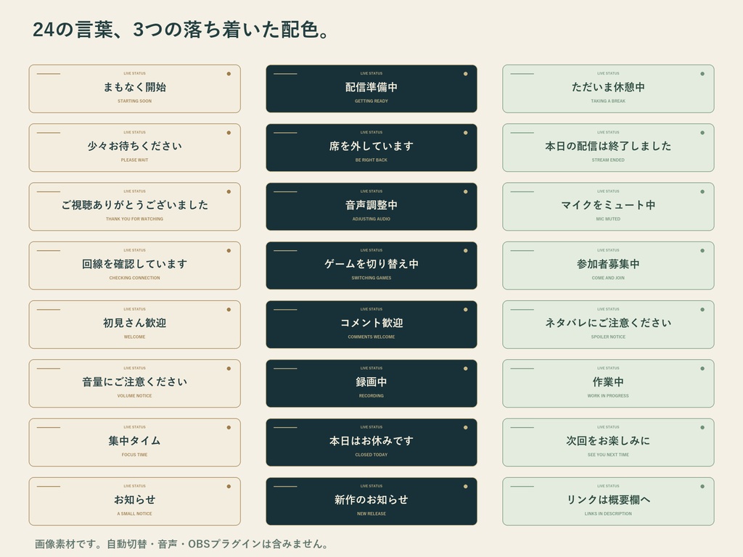Click the リンクは概要欄へ card
Image resolution: width=743 pixels, height=557 pixels.
[609, 501]
